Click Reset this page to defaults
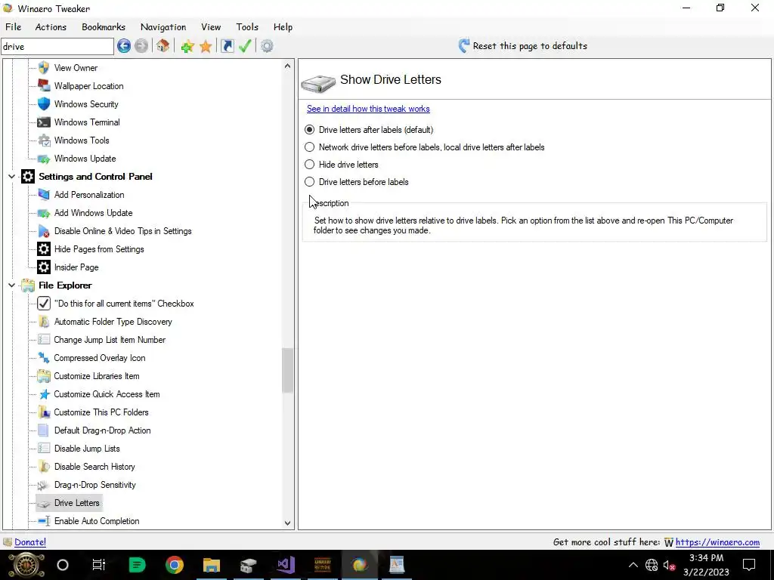Screen dimensions: 774x580 [x=530, y=46]
